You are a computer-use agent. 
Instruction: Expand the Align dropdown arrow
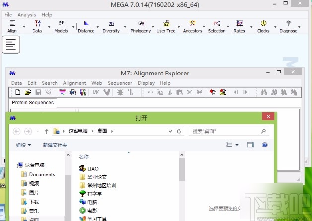pos(24,27)
